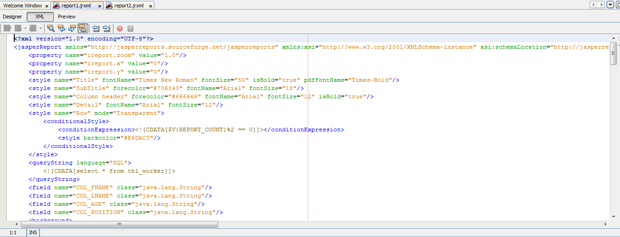This screenshot has height=237, width=620.
Task: Click the 1:1 cursor position indicator
Action: click(13, 233)
